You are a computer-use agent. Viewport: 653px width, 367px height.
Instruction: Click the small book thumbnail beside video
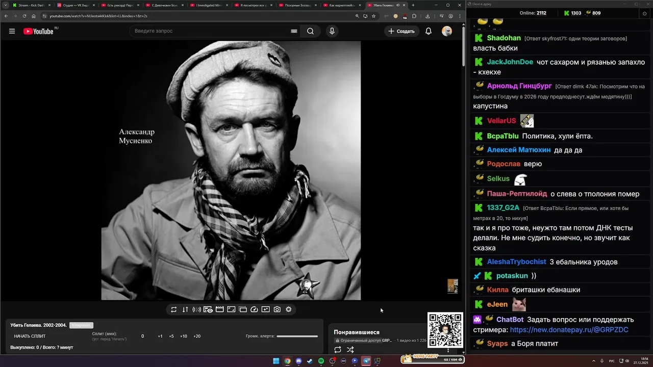(x=453, y=286)
